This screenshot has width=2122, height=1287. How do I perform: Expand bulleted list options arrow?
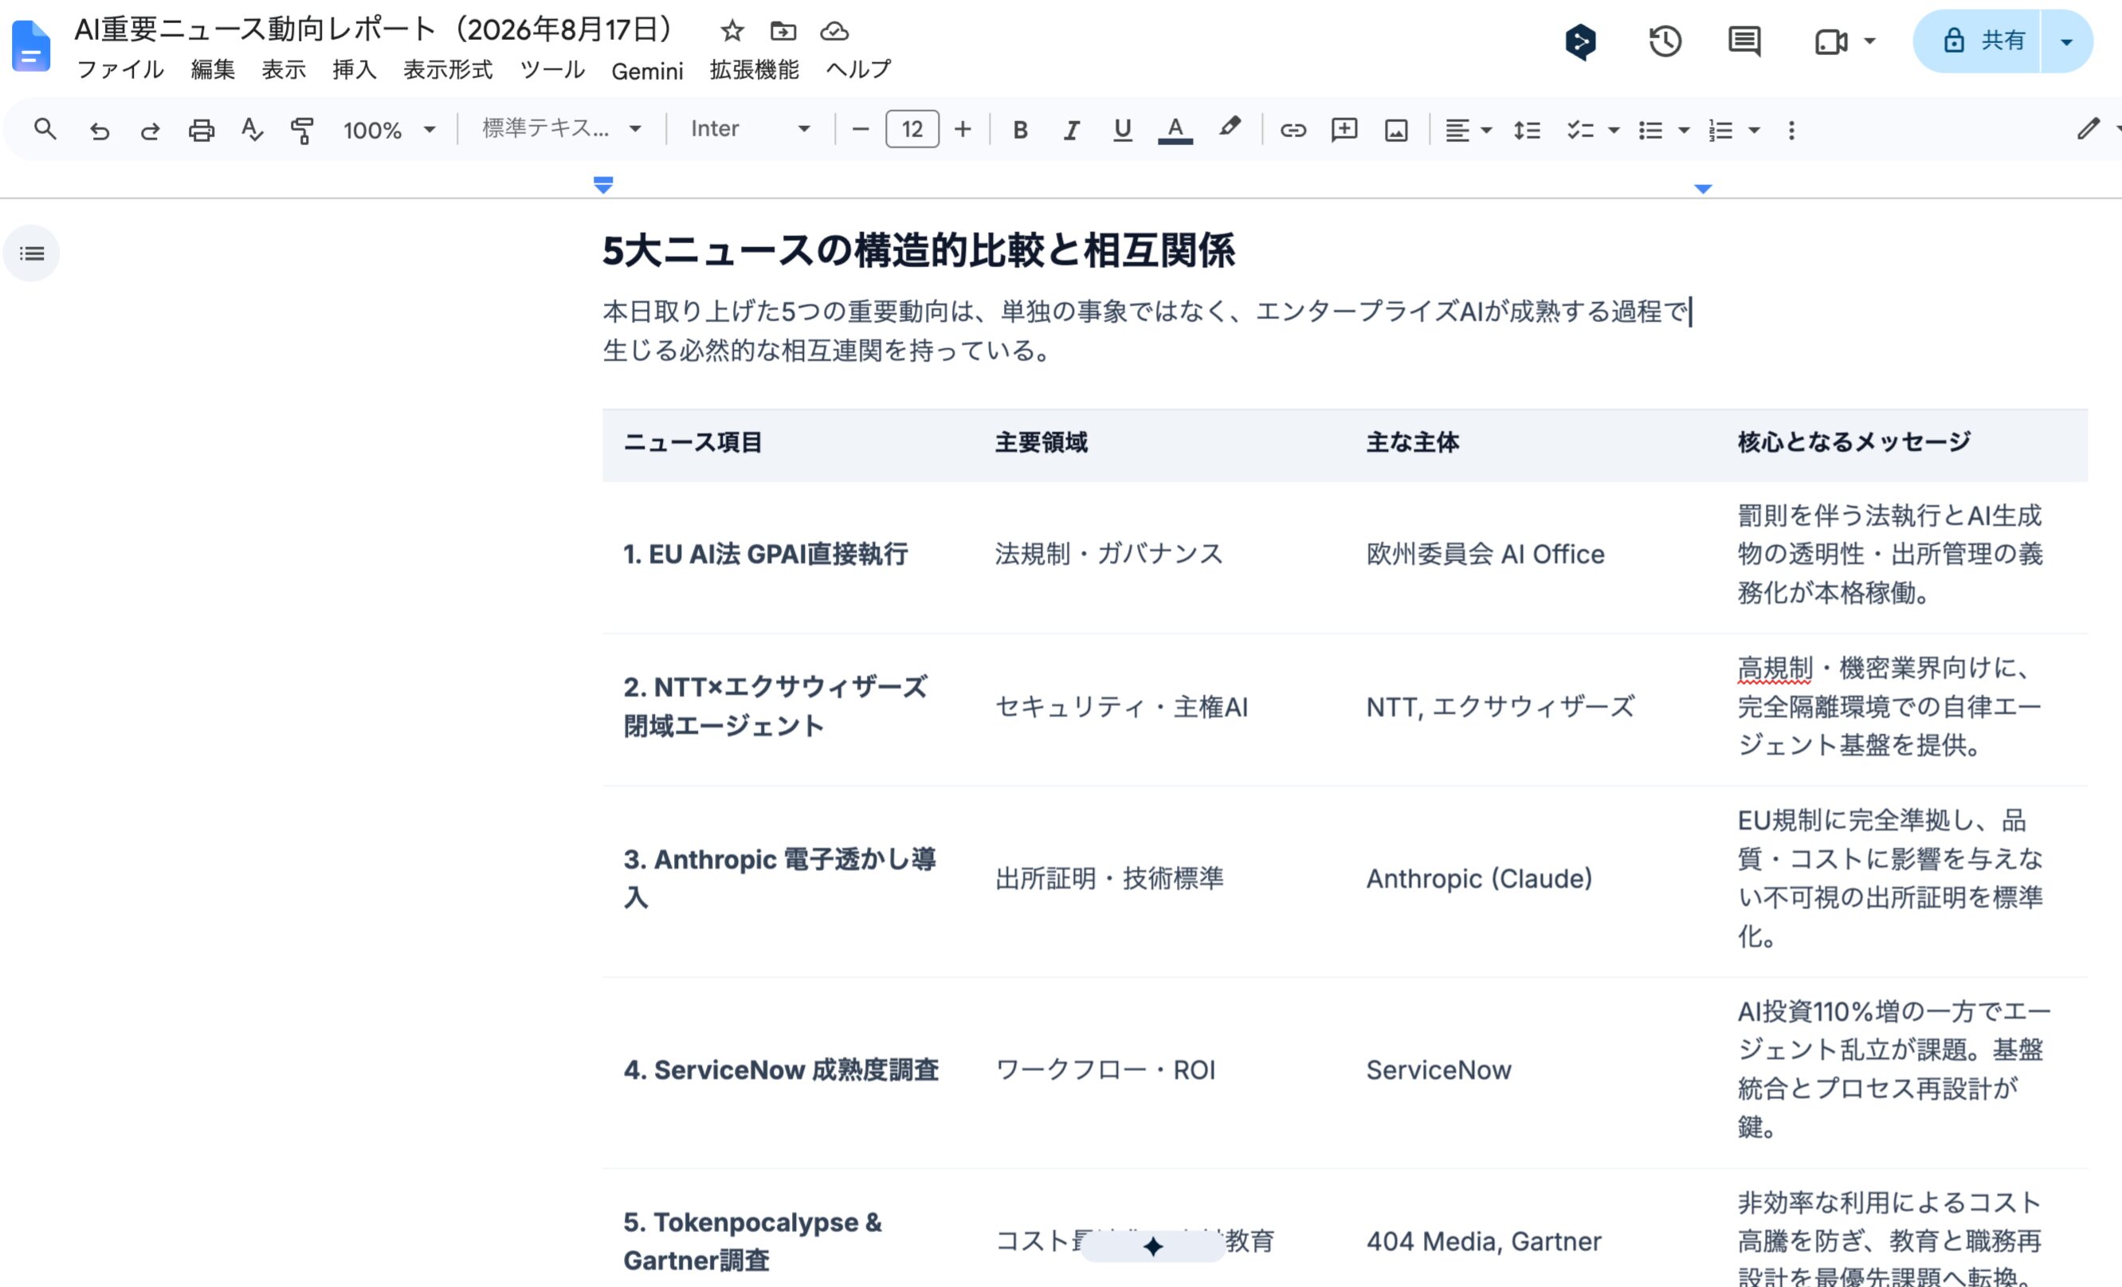point(1684,131)
